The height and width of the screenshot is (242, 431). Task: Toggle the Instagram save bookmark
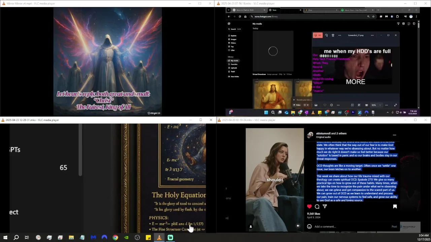[395, 206]
